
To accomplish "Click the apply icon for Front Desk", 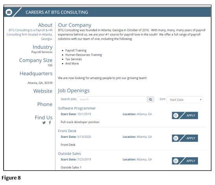I will tap(176, 138).
